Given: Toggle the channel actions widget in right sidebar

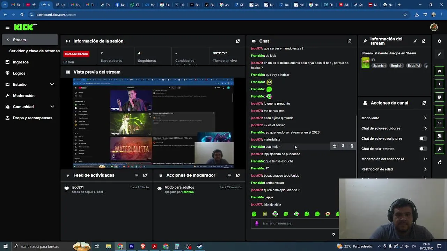Looking at the screenshot, I should pos(440,136).
